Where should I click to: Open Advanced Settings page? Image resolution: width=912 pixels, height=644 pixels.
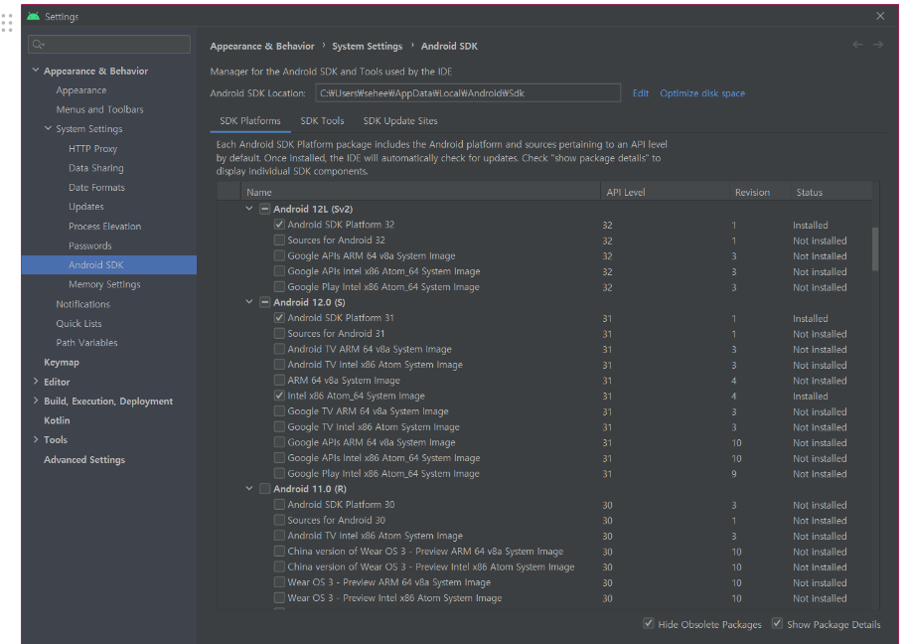(x=84, y=459)
